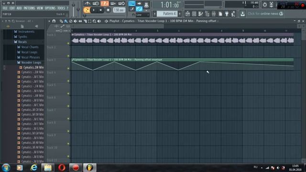The height and width of the screenshot is (172, 306).
Task: Toggle overdub/blend recording icon
Action: click(113, 3)
